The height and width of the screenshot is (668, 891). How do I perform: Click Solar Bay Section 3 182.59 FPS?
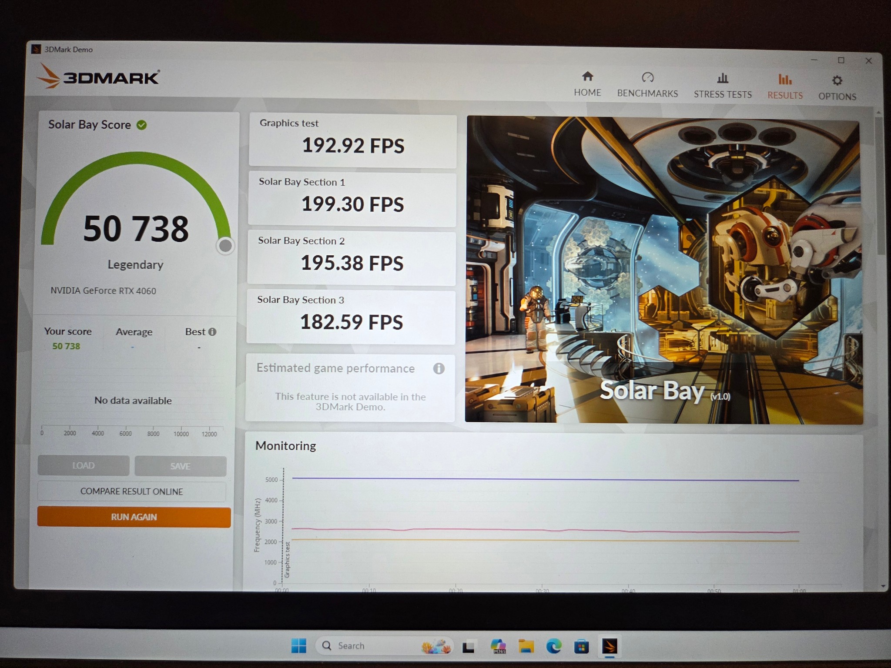tap(351, 317)
